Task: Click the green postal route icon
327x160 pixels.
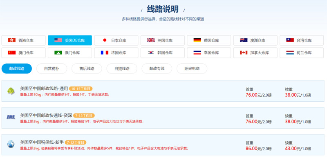Action: [11, 91]
